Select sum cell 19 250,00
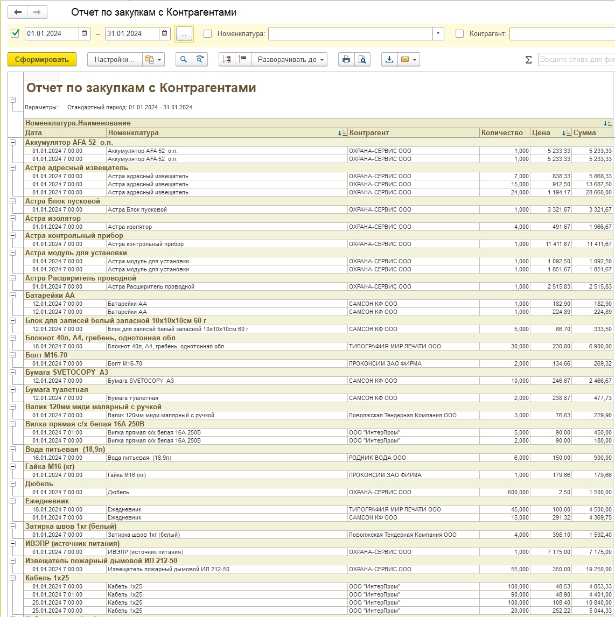Viewport: 615px width, 617px height. pos(592,570)
